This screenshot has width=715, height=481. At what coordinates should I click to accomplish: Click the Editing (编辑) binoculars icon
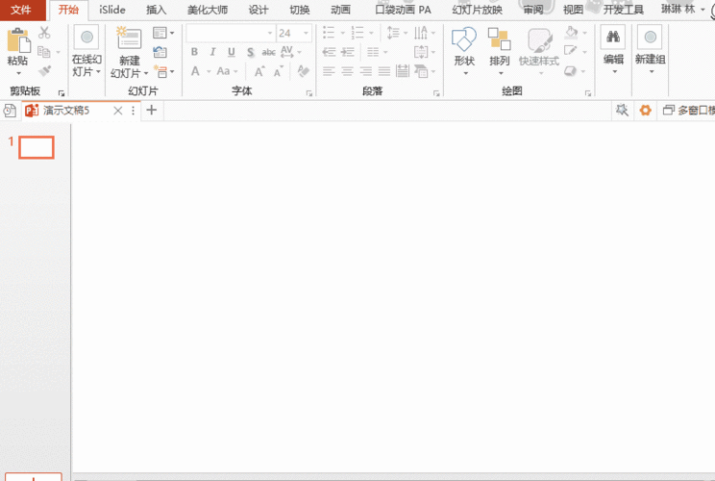pyautogui.click(x=613, y=38)
